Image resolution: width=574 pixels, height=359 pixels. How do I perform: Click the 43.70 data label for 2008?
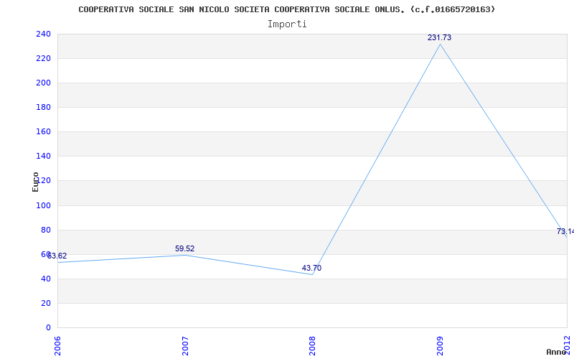pos(311,268)
